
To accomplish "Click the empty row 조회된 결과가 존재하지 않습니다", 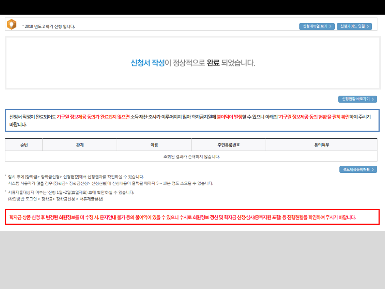I will tap(191, 156).
